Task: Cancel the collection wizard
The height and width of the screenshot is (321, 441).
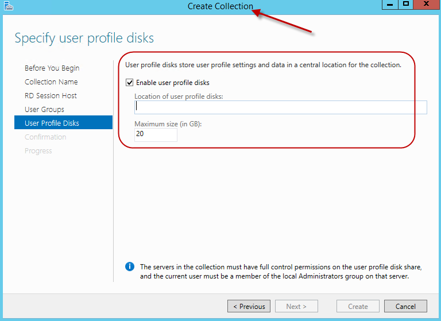Action: (405, 306)
